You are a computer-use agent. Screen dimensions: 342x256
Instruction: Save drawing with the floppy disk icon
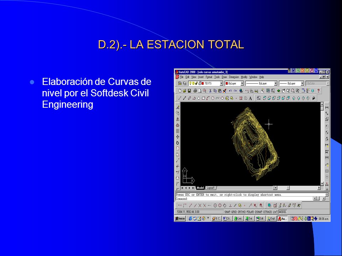point(189,91)
